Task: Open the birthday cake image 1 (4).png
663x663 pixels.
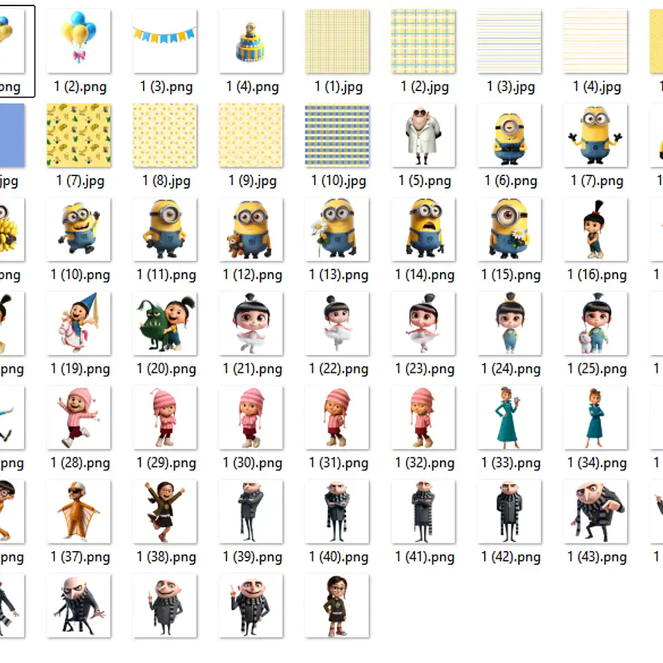Action: [x=251, y=41]
